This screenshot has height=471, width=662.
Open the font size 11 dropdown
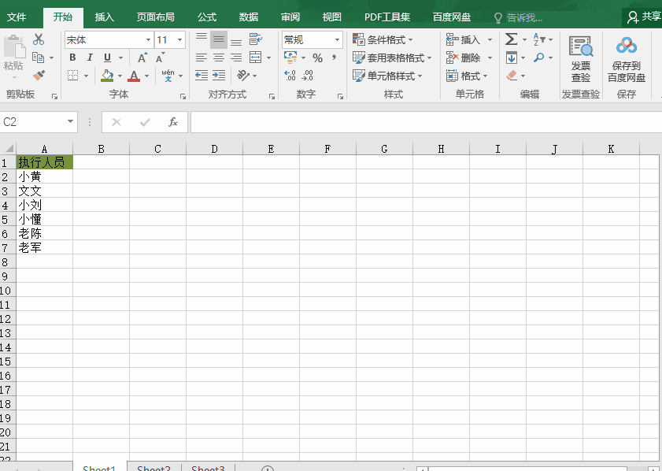point(179,39)
